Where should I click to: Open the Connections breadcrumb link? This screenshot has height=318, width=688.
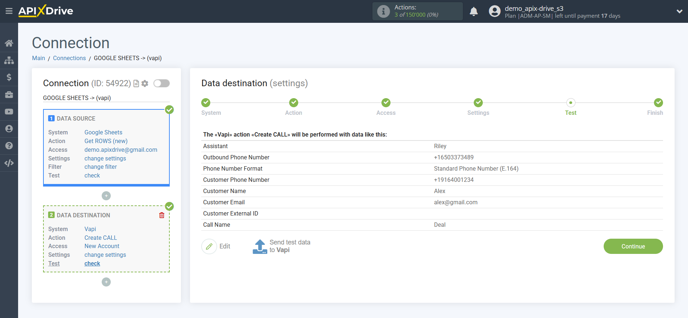(x=69, y=58)
